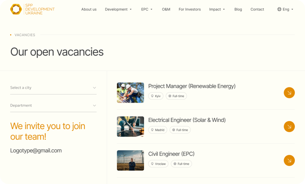Open Project Manager vacancy arrow button

pyautogui.click(x=289, y=93)
